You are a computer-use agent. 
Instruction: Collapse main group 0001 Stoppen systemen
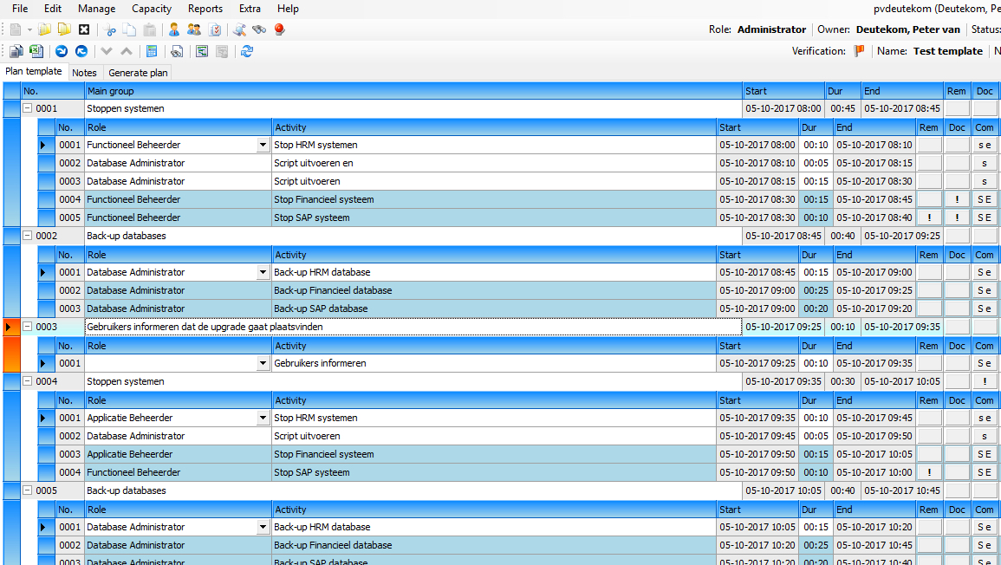pos(28,108)
